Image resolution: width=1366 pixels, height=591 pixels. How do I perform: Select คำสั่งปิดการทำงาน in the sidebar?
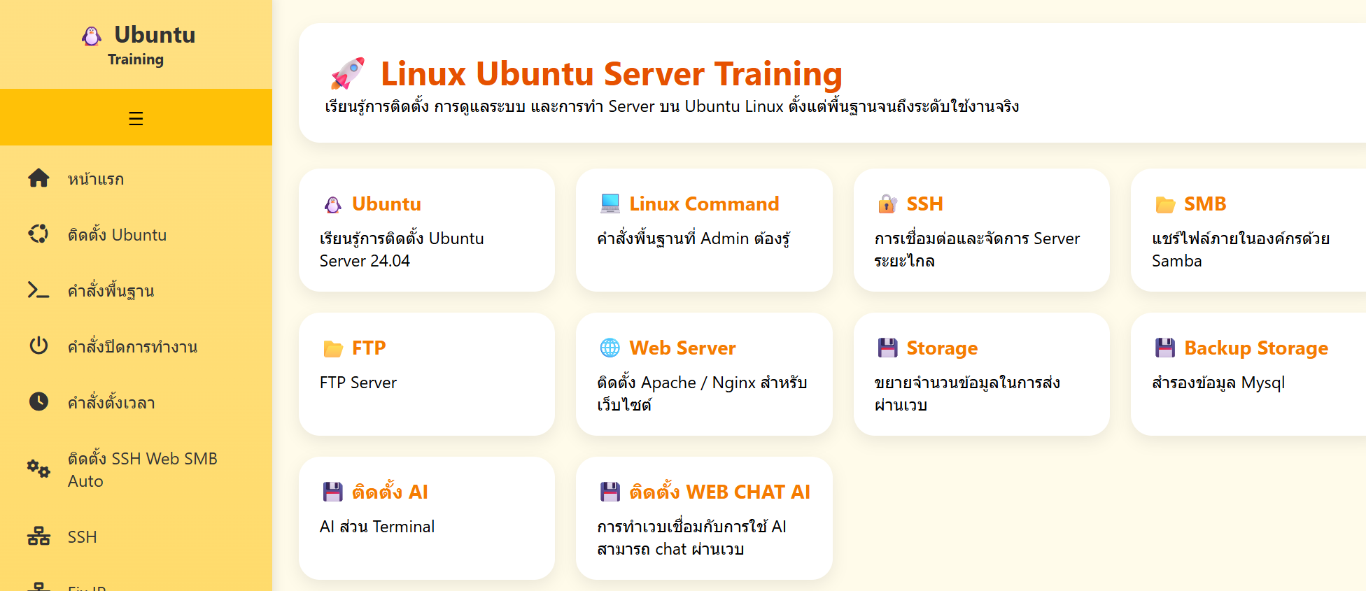[x=136, y=346]
